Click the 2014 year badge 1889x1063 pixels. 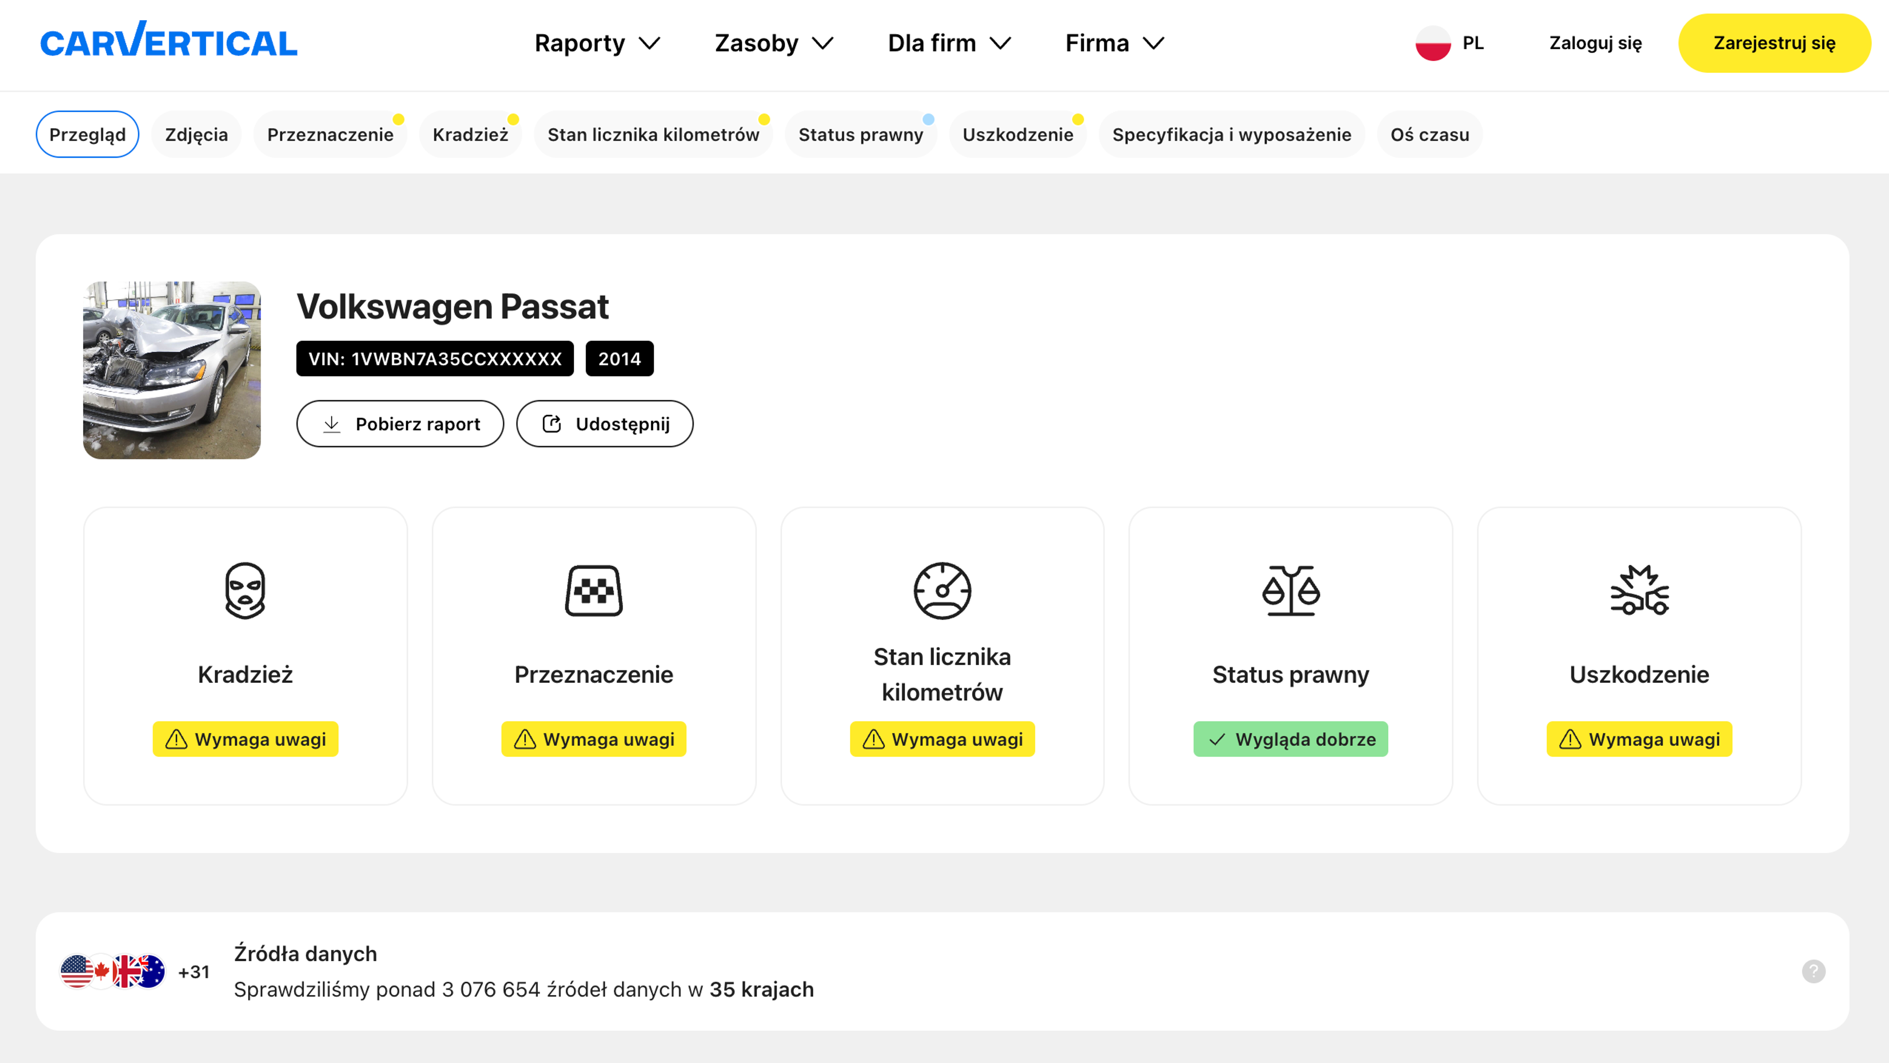click(x=620, y=359)
